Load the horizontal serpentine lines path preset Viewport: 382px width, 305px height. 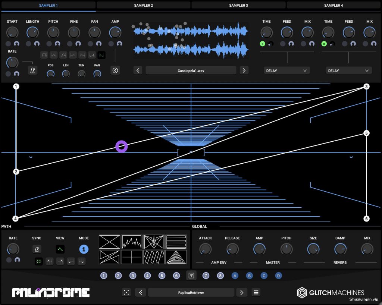tap(176, 242)
